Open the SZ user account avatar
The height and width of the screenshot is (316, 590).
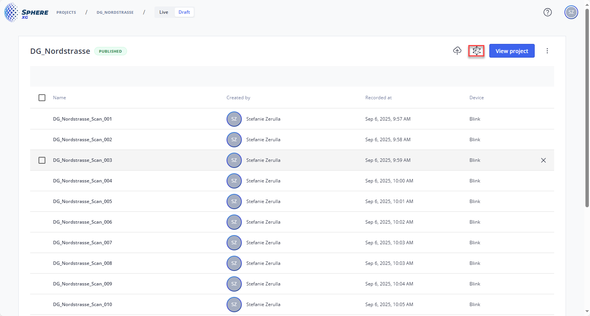571,12
